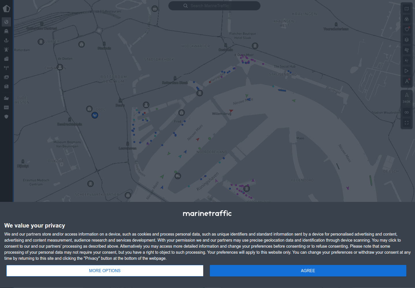Click the d'Ouwe Moer map label
Screen dimensions: 415x288
pyautogui.click(x=244, y=55)
